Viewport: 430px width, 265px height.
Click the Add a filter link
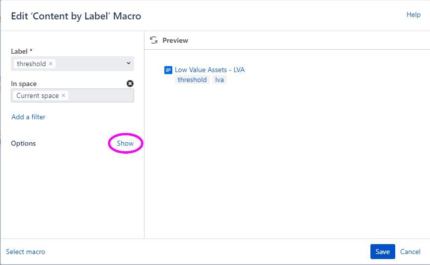[28, 117]
